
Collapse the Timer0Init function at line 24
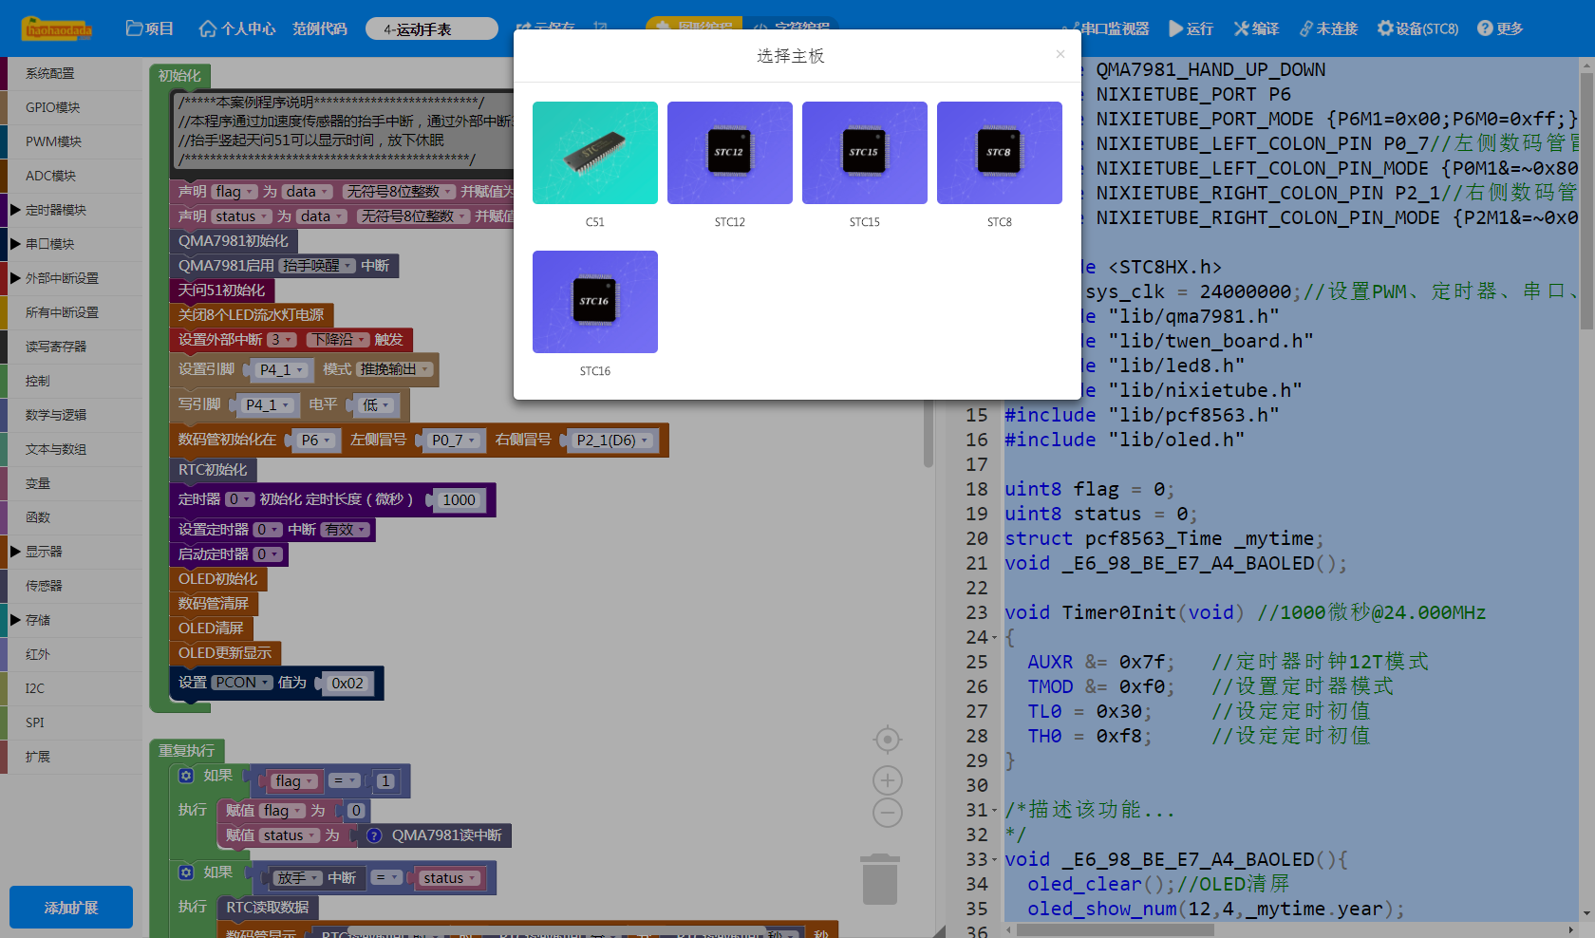pyautogui.click(x=994, y=638)
